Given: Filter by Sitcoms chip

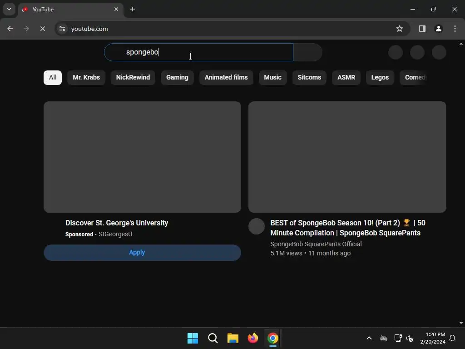Looking at the screenshot, I should 309,77.
